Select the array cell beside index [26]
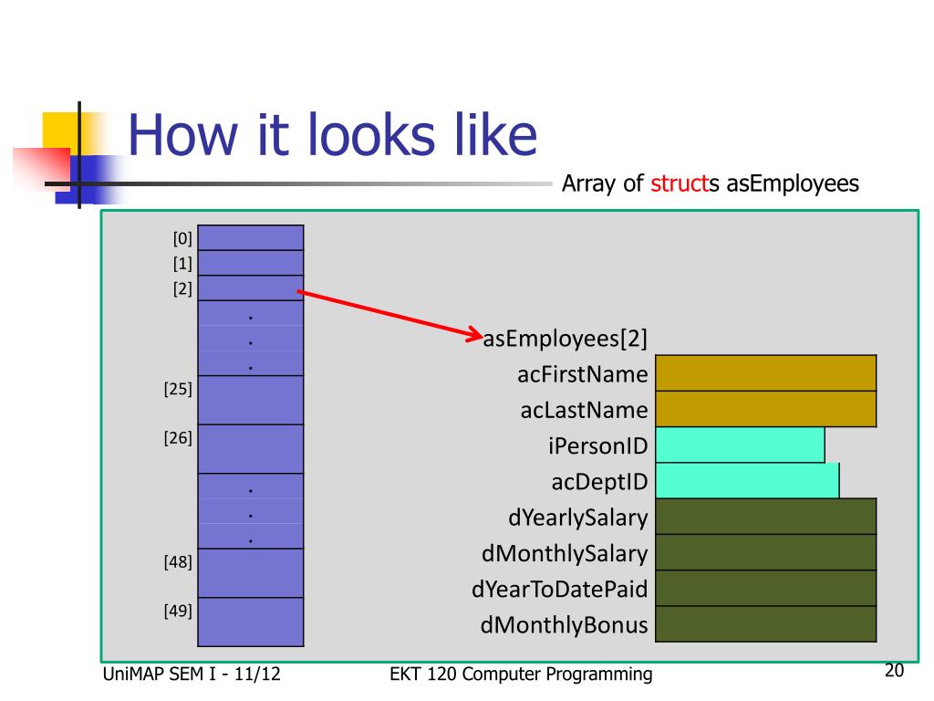Viewport: 934px width, 701px height. [251, 449]
